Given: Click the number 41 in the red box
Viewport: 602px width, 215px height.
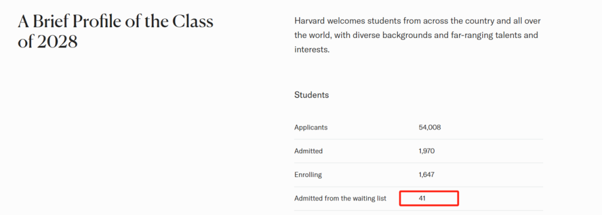Looking at the screenshot, I should coord(423,199).
